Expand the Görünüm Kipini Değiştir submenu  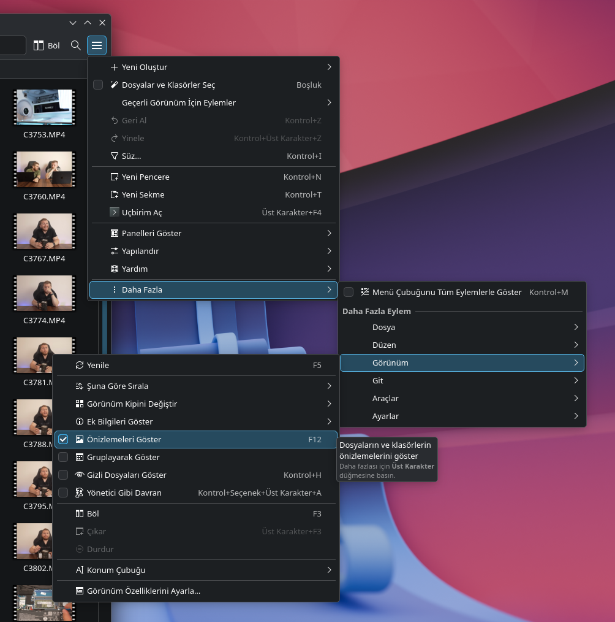point(196,404)
